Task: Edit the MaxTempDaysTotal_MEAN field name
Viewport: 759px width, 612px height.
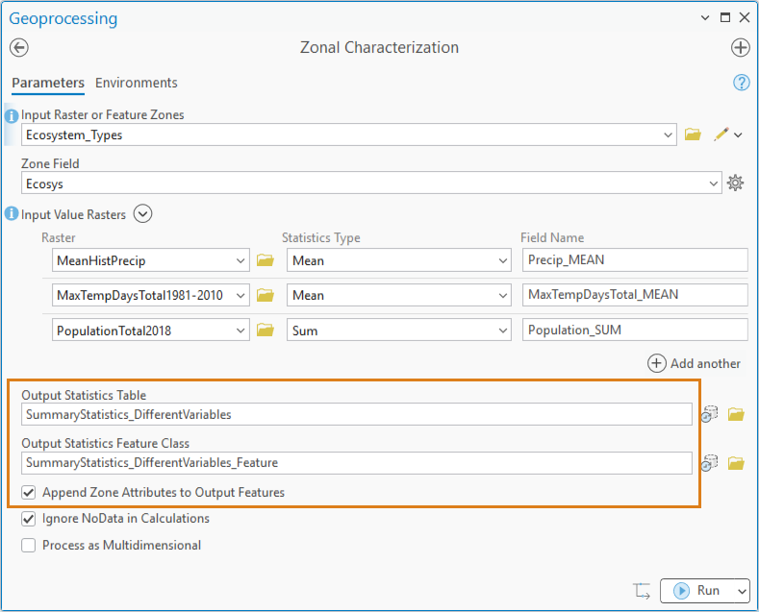Action: (635, 295)
